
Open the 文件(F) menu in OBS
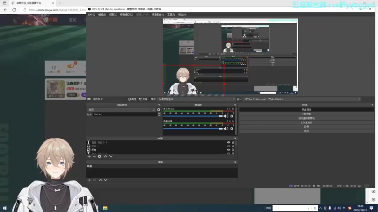click(x=91, y=15)
